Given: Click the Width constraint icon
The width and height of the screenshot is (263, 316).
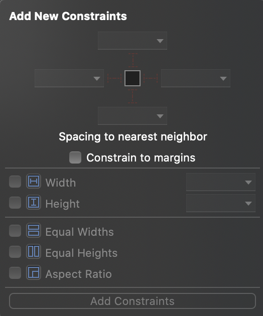Looking at the screenshot, I should click(34, 182).
